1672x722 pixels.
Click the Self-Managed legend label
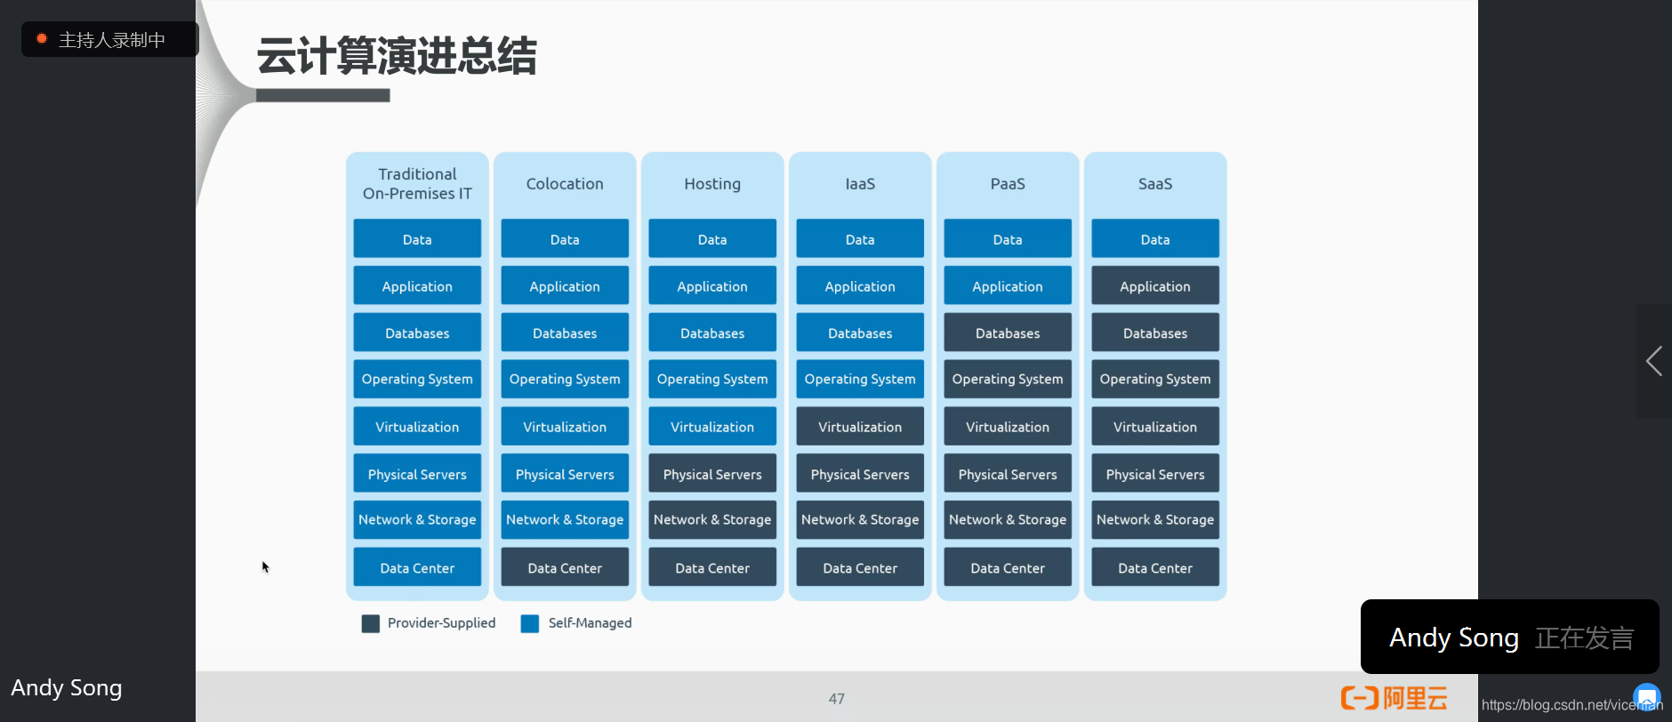pyautogui.click(x=590, y=623)
